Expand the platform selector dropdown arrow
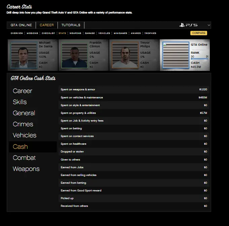 click(x=209, y=25)
